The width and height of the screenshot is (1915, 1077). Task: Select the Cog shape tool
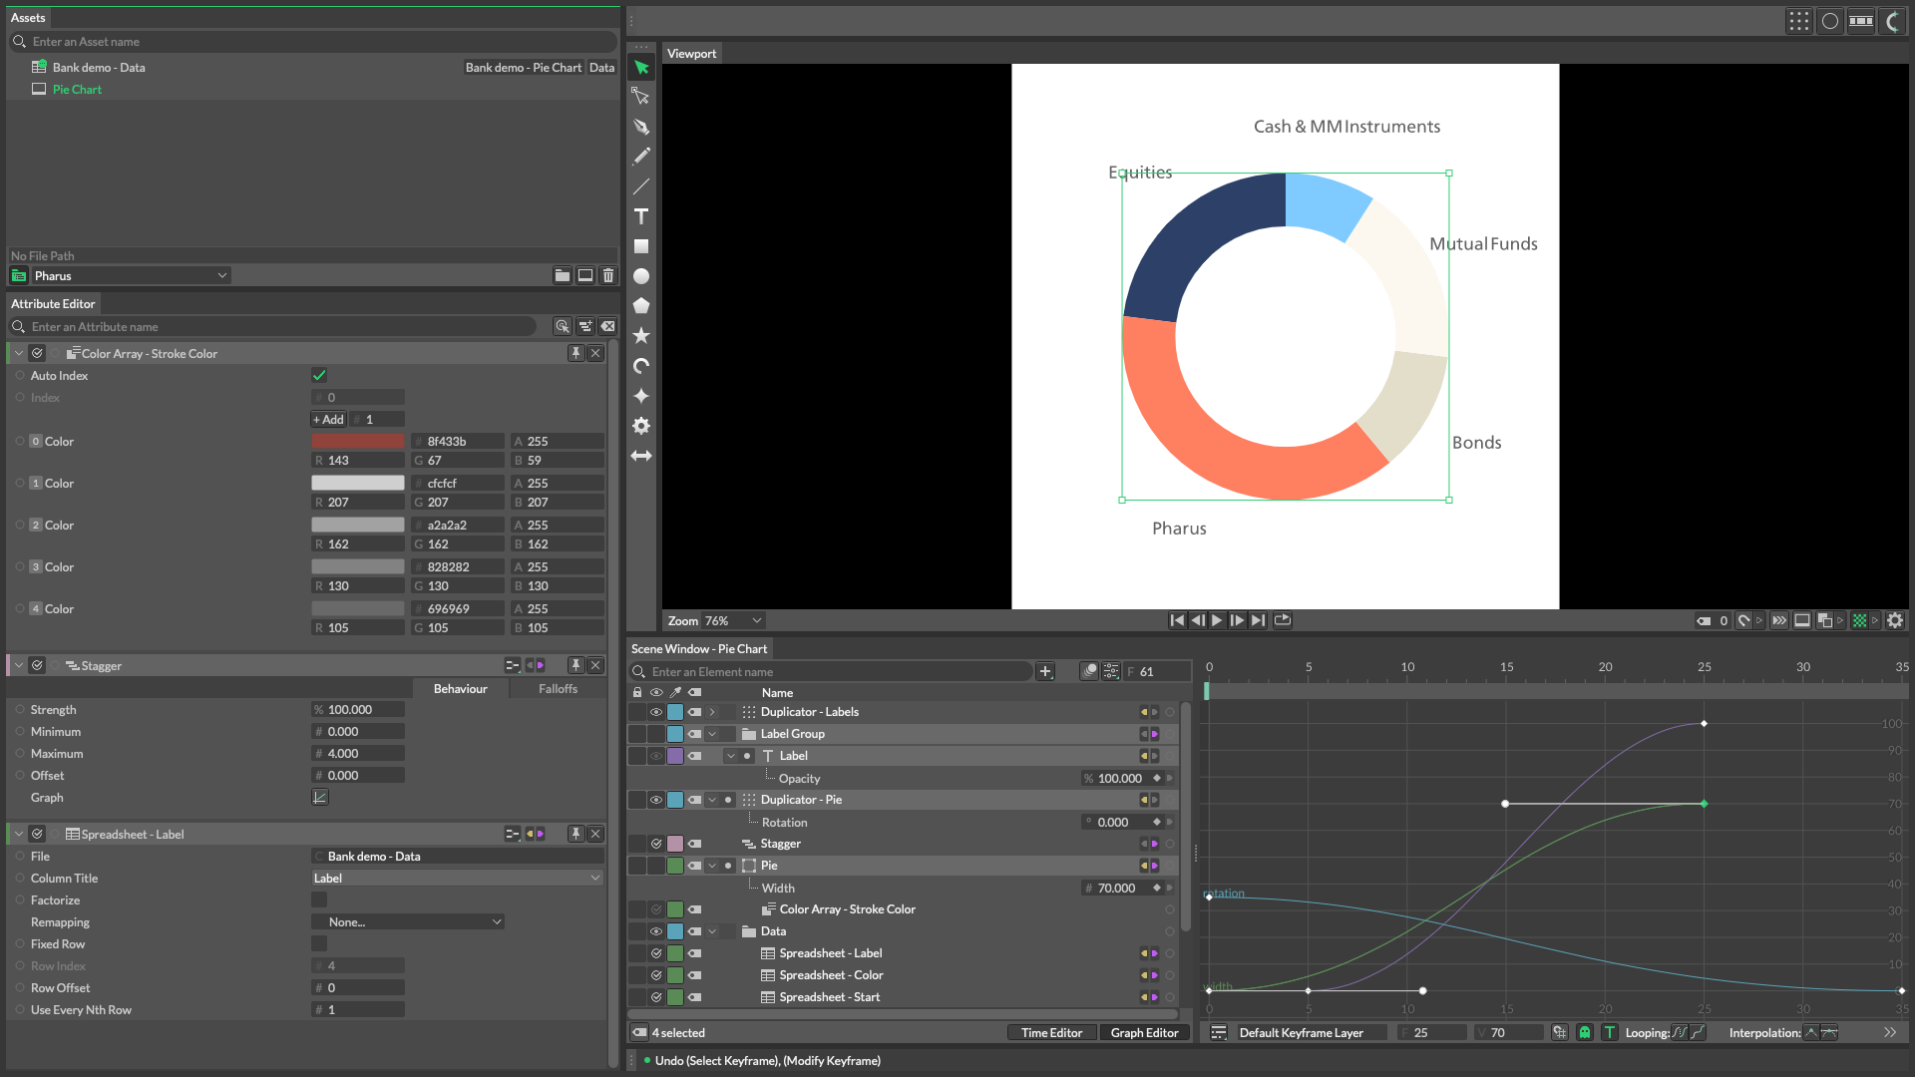click(x=641, y=426)
